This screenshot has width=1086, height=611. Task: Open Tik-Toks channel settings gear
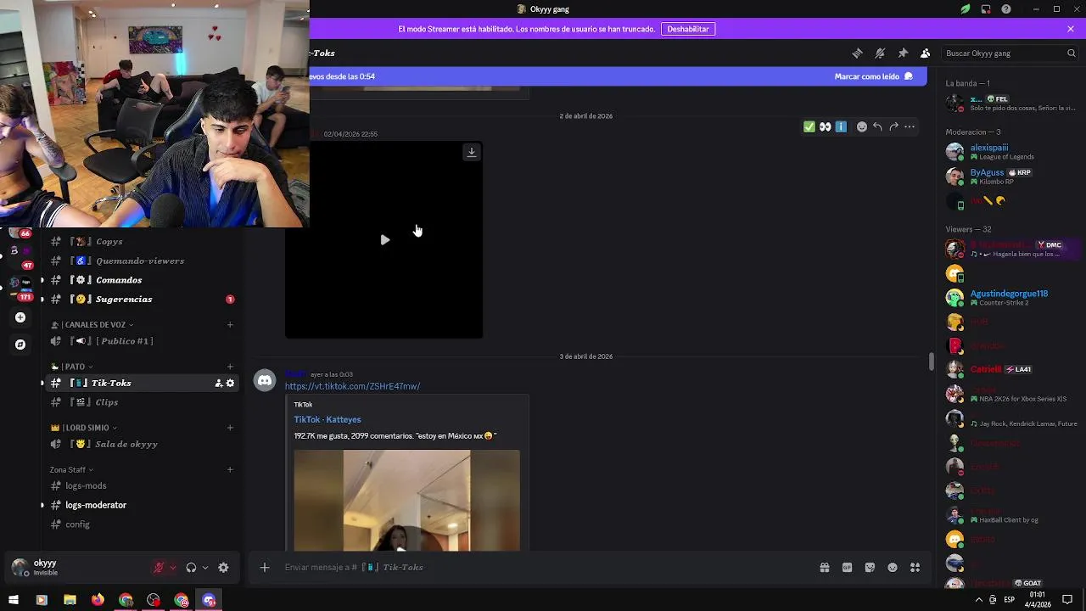230,384
